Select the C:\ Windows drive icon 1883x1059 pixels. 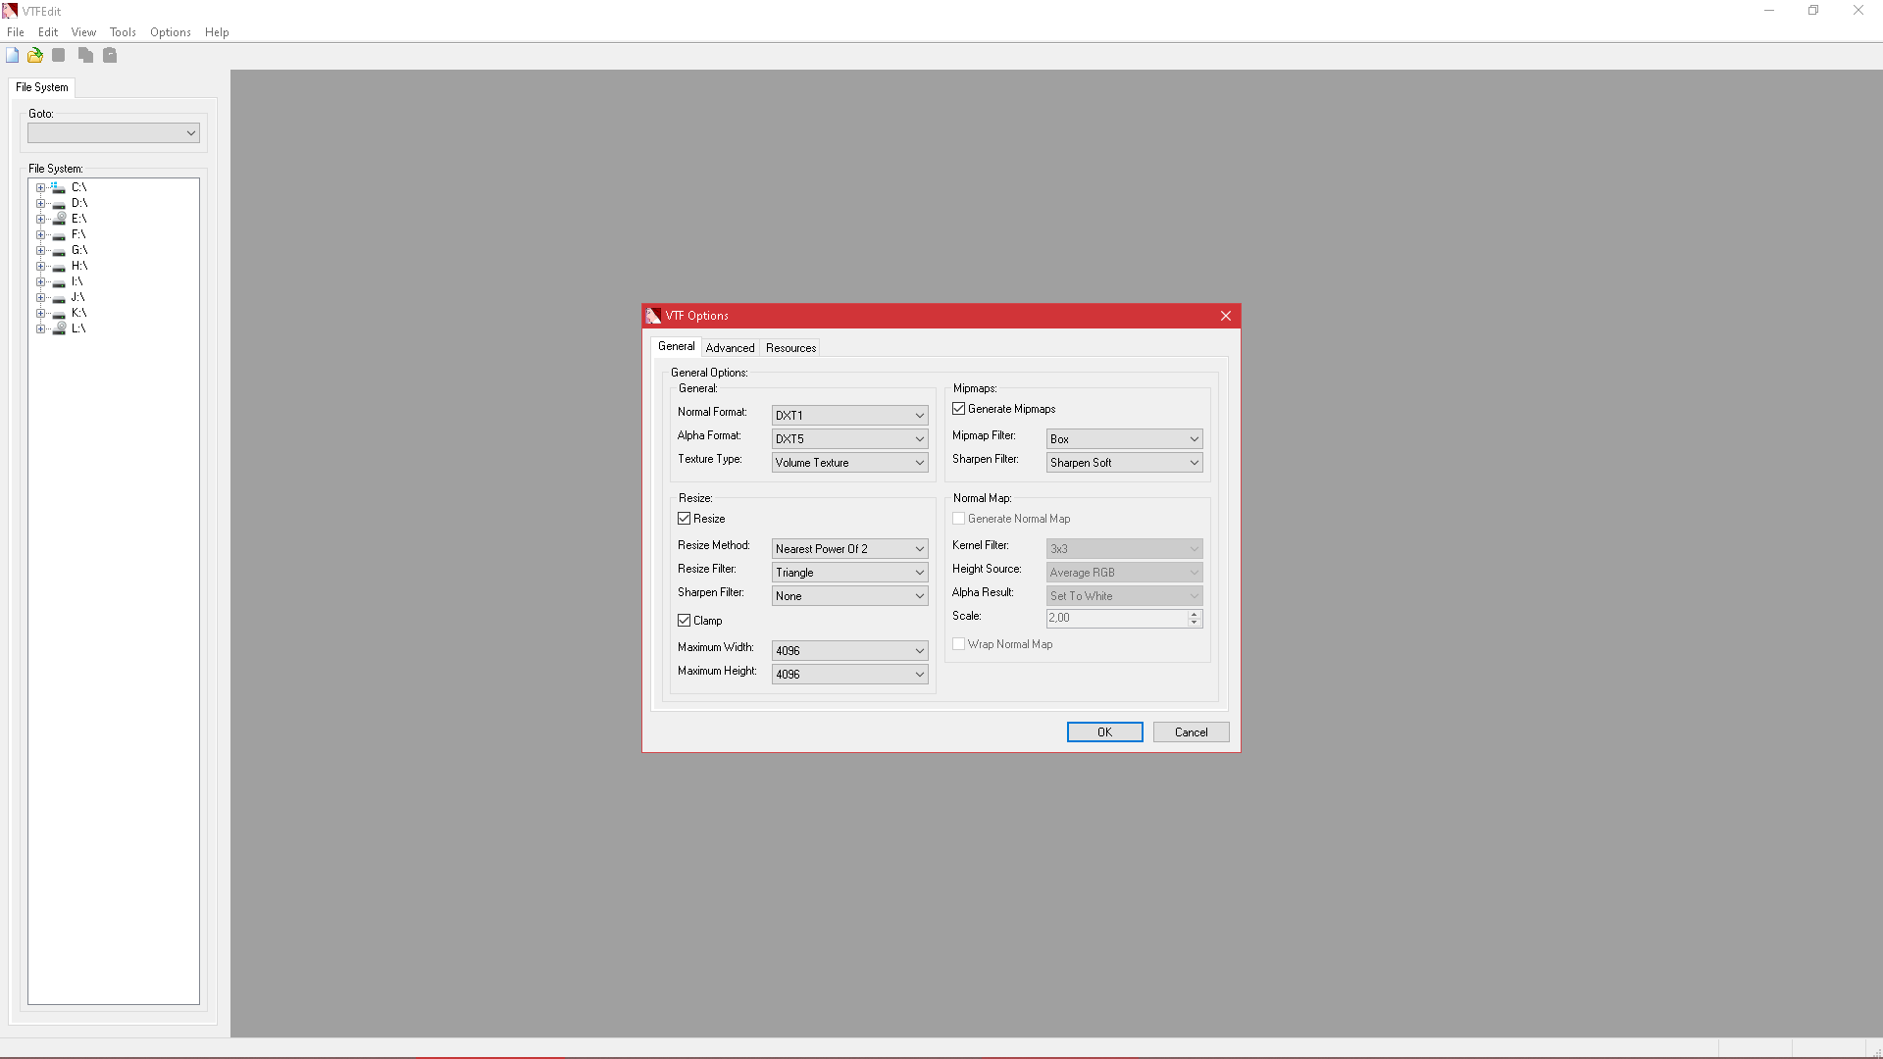pyautogui.click(x=59, y=187)
